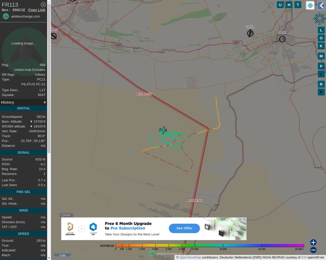Click the SIGNAL section header
The image size is (326, 260).
(23, 152)
